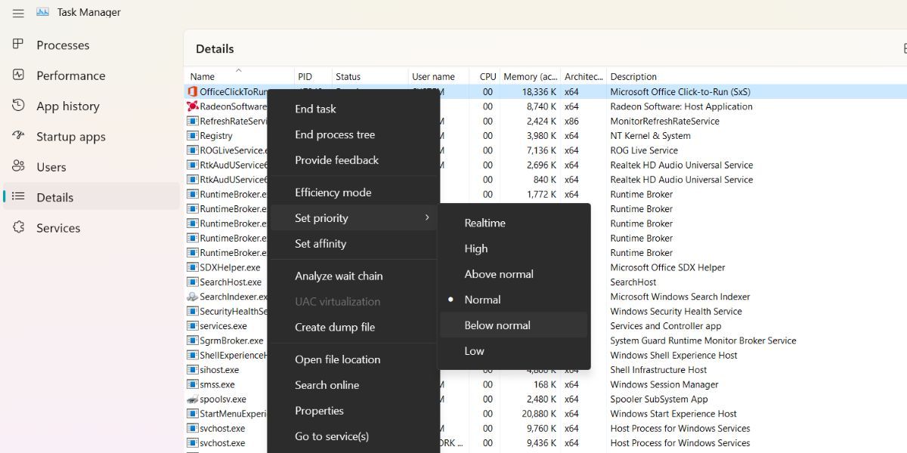907x453 pixels.
Task: Set priority to Below normal
Action: 514,325
